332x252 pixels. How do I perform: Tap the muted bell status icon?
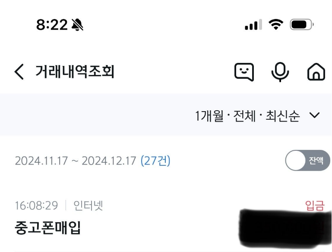tap(77, 25)
